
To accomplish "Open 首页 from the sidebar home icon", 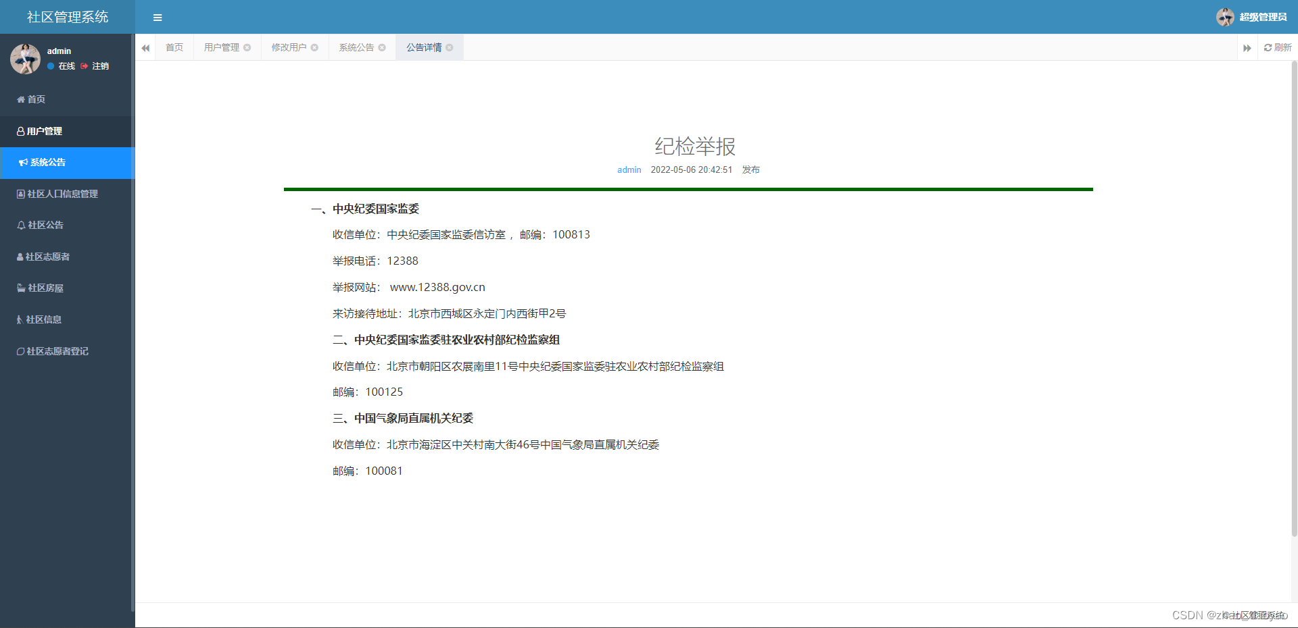I will [x=37, y=99].
